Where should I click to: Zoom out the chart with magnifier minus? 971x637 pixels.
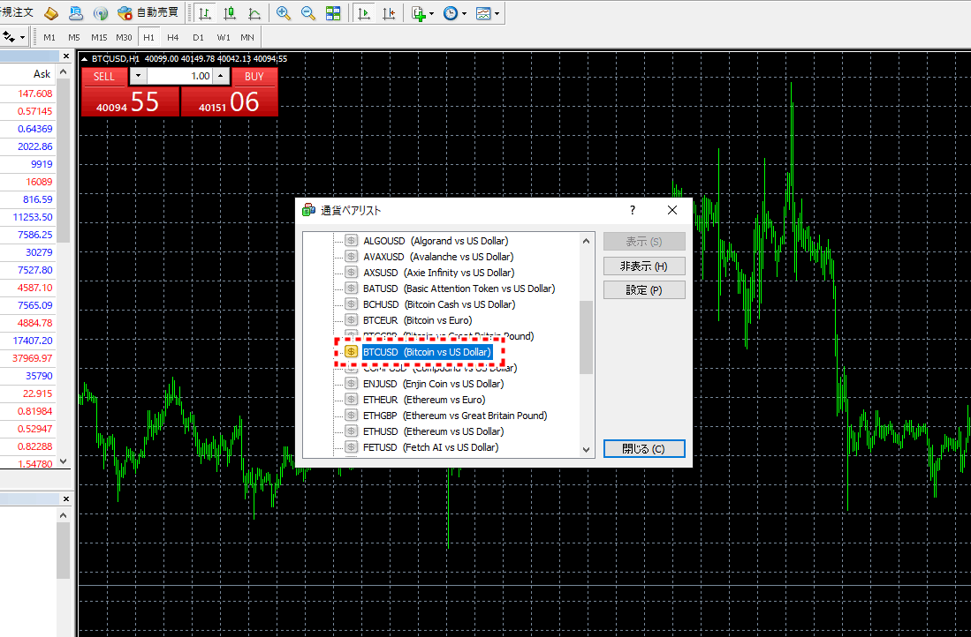point(307,13)
